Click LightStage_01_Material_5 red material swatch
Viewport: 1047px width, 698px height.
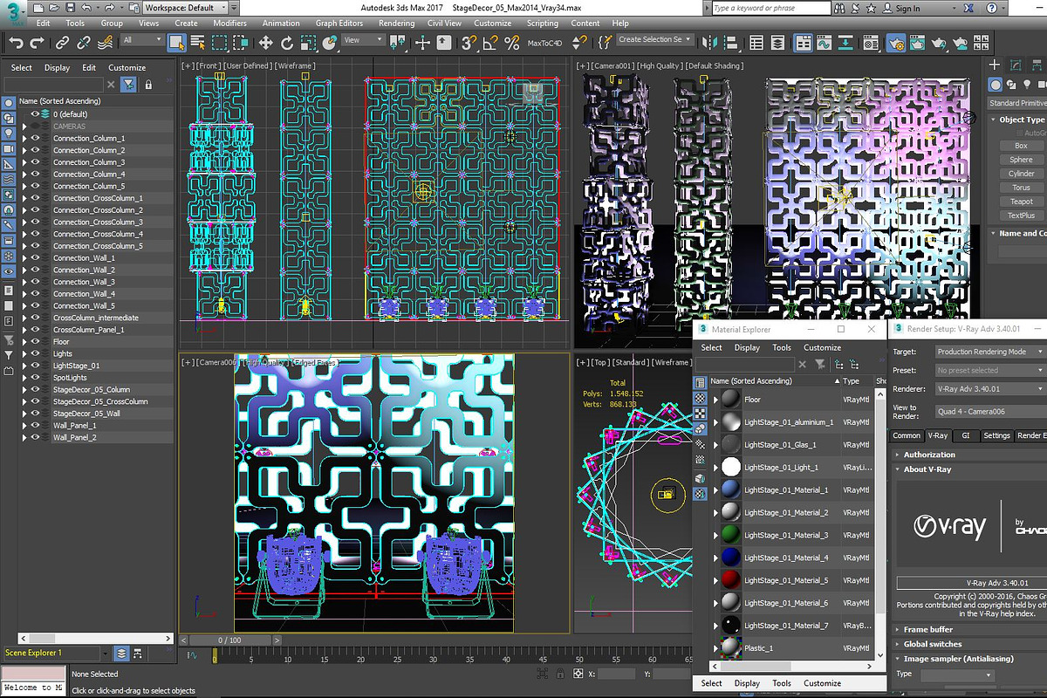(730, 580)
